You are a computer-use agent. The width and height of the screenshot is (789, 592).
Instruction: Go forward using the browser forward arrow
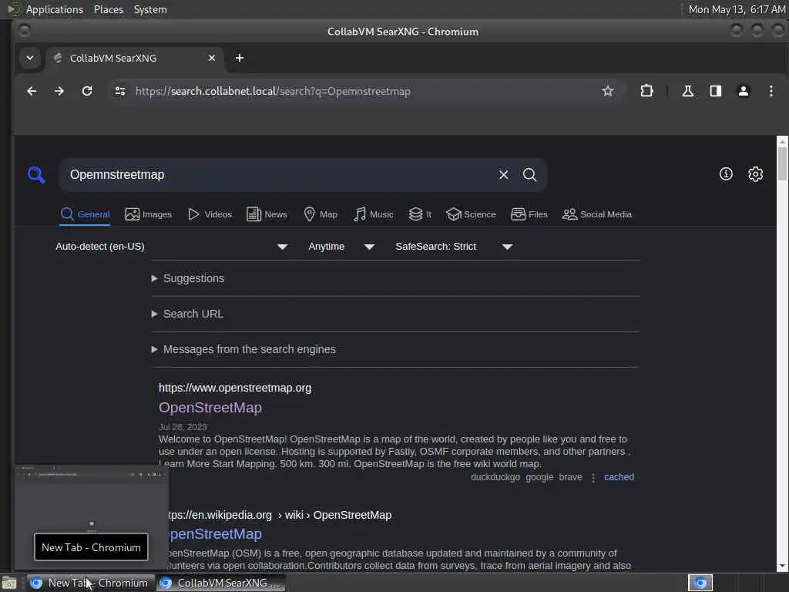coord(59,91)
